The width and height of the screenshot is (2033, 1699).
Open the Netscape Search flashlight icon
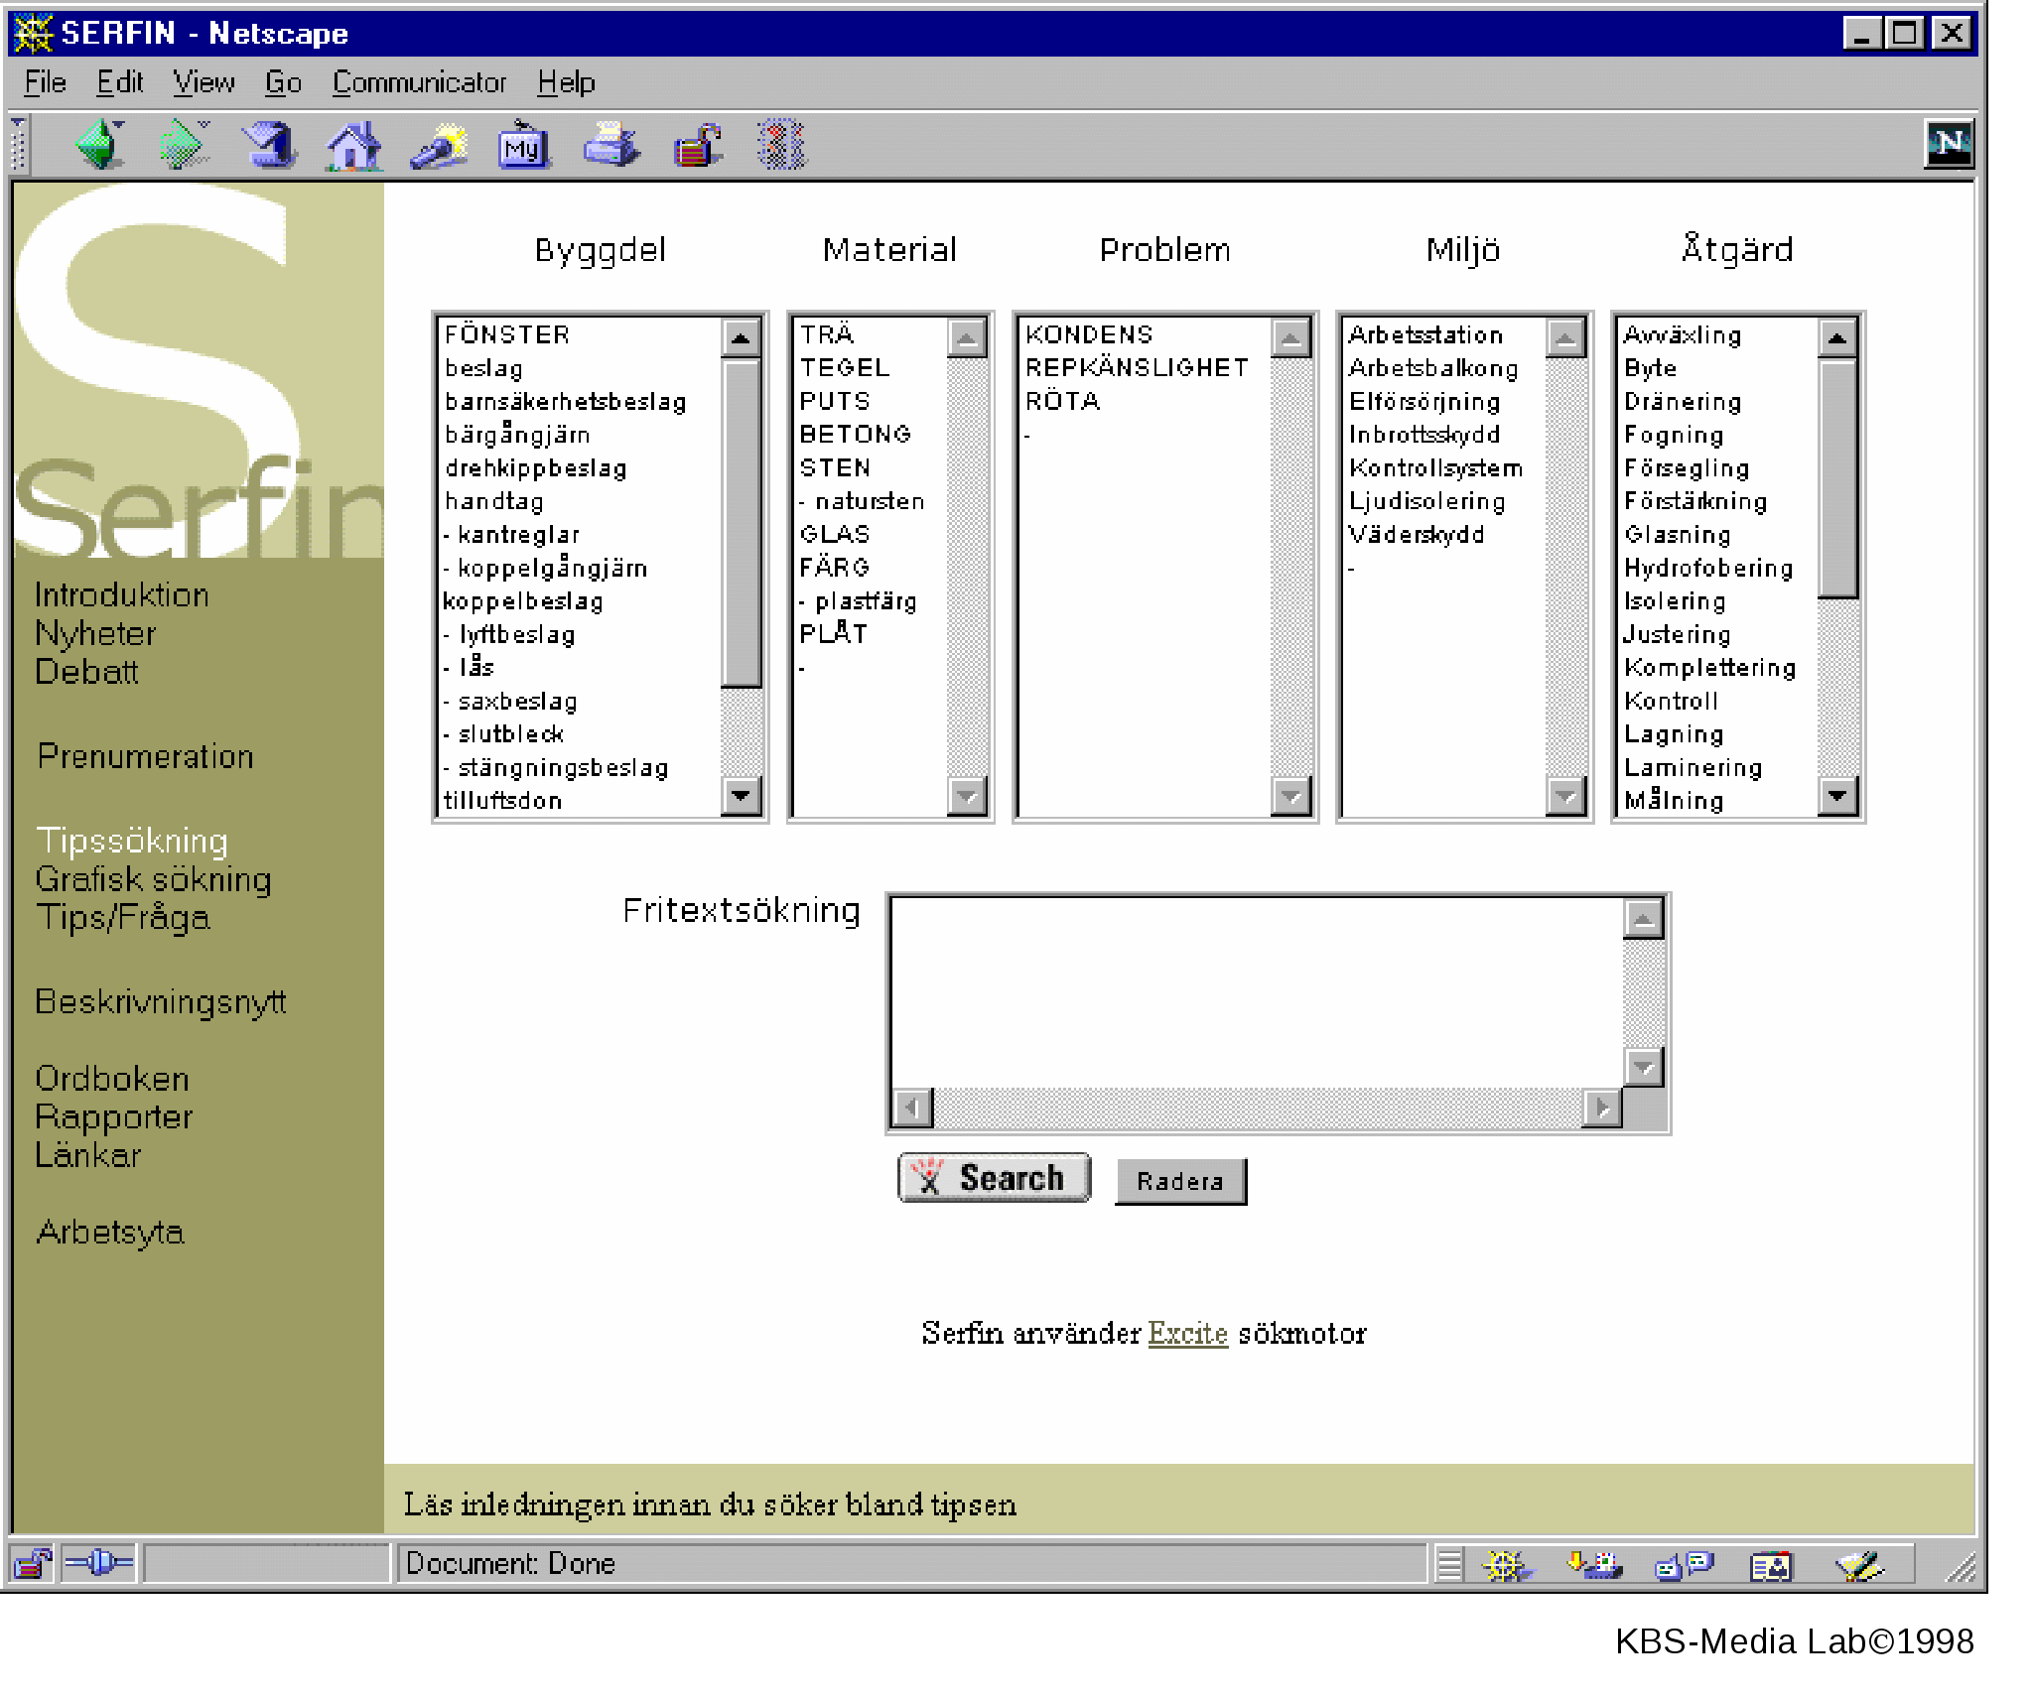[439, 145]
